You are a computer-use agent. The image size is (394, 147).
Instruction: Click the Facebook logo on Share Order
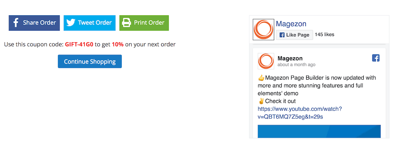tap(16, 23)
